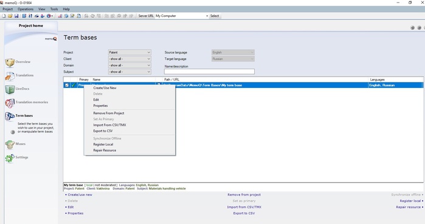Screen dimensions: 425x224
Task: Expand the Server URL My Computer dropdown
Action: [207, 16]
